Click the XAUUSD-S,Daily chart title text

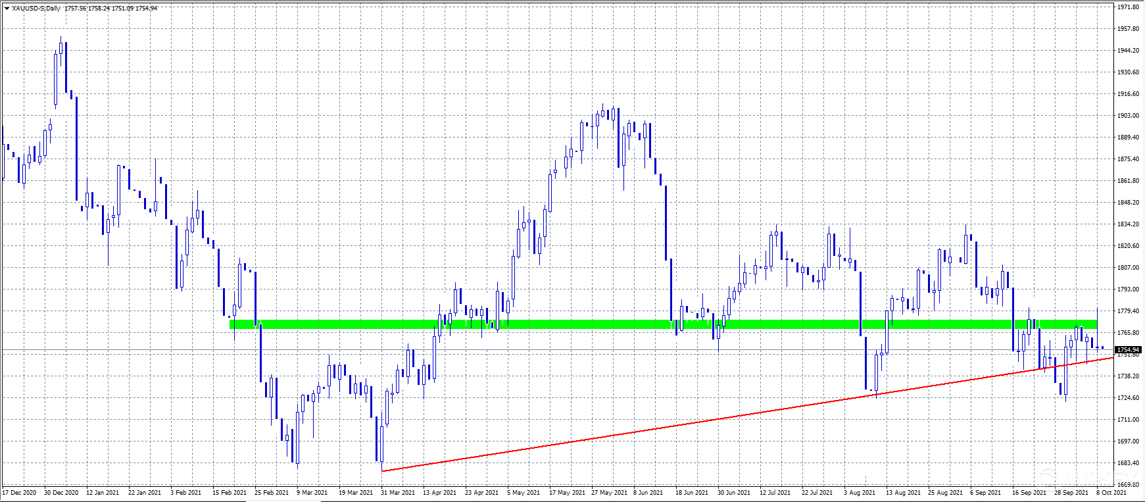(x=37, y=9)
